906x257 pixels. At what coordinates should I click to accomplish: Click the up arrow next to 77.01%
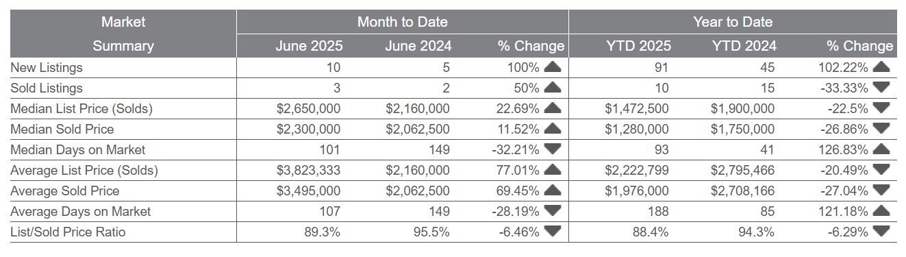(553, 170)
